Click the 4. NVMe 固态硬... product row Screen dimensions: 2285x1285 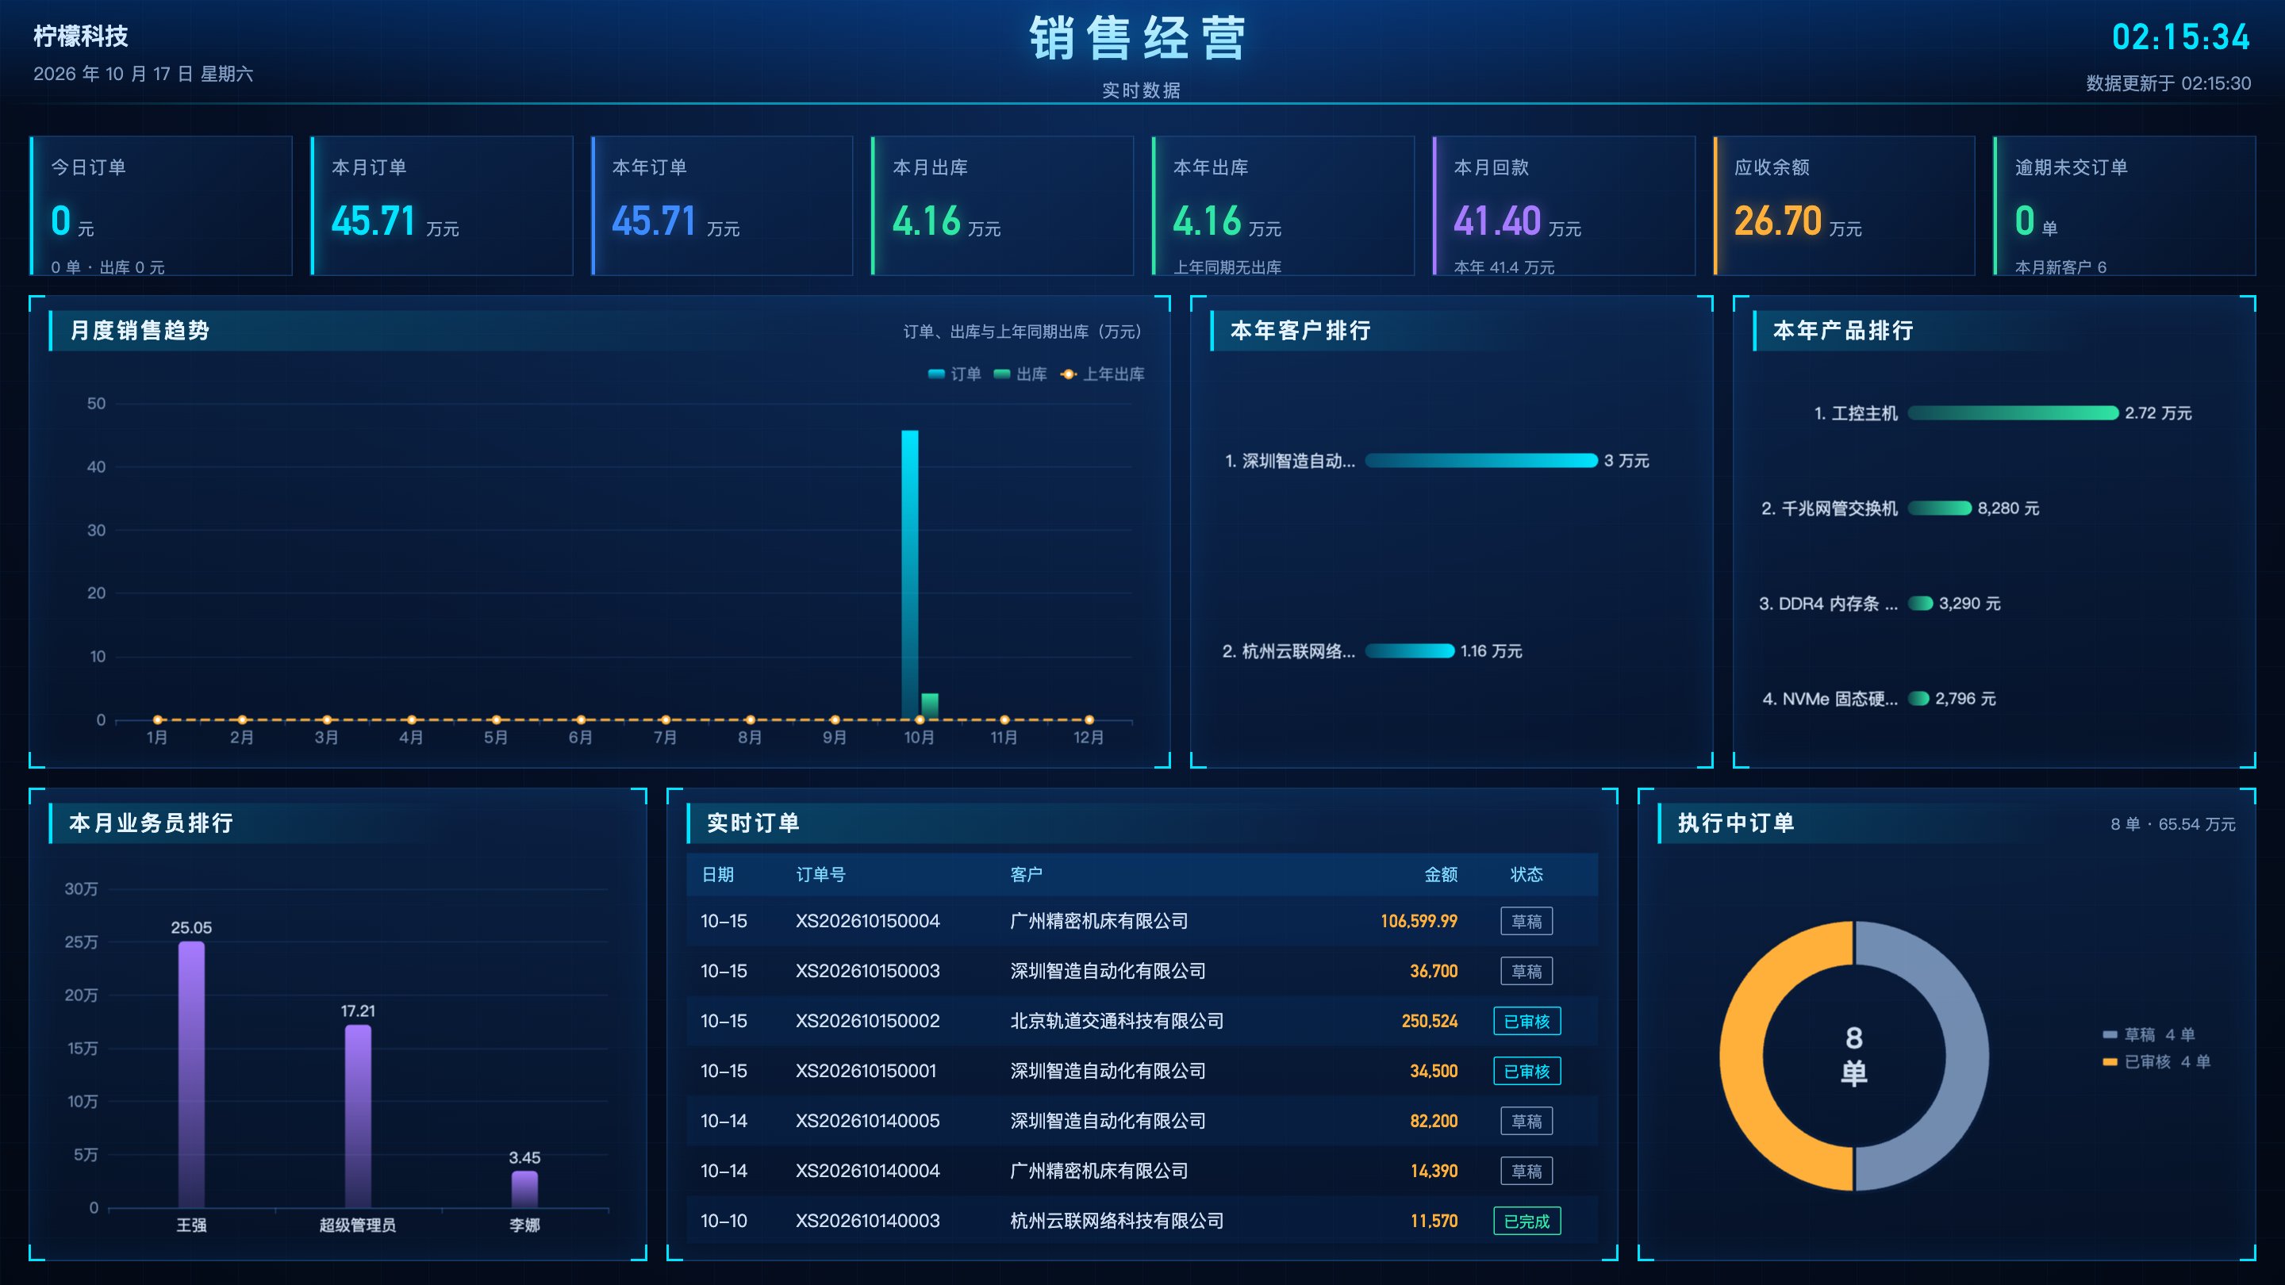pyautogui.click(x=1879, y=699)
